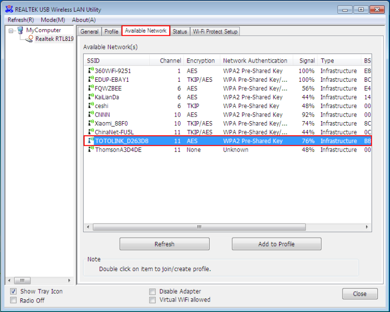The image size is (390, 312).
Task: Click the Refresh button below the list
Action: tap(164, 244)
